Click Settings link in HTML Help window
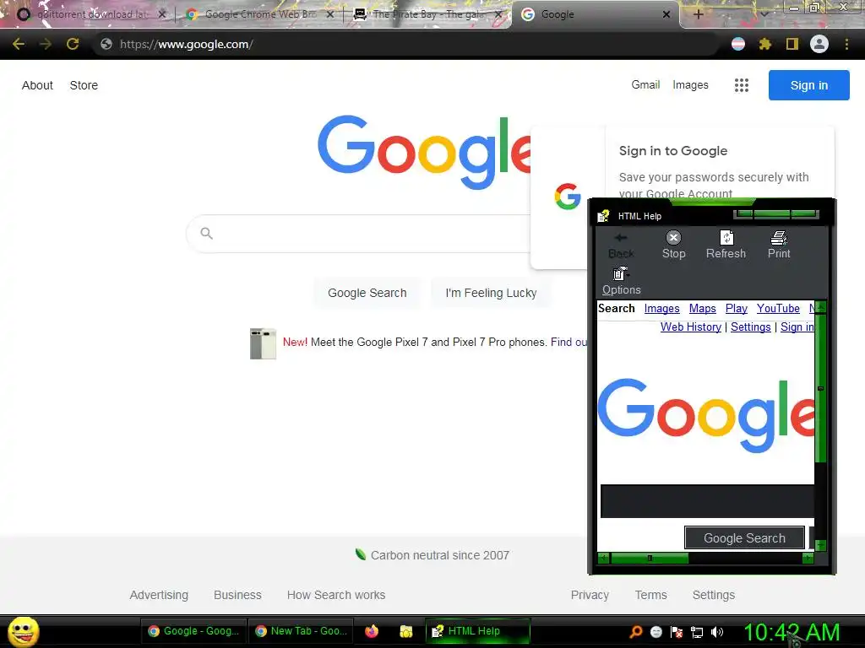Screen dimensions: 865x648 click(751, 327)
